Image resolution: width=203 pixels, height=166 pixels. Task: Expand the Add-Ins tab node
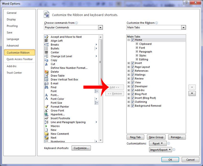pyautogui.click(x=129, y=90)
